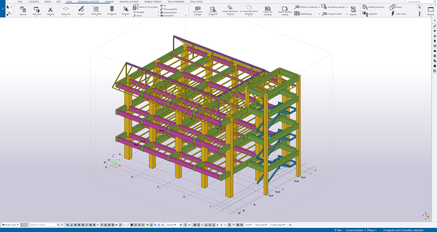Open the View plane dropdown
The height and width of the screenshot is (232, 437).
coord(261,225)
